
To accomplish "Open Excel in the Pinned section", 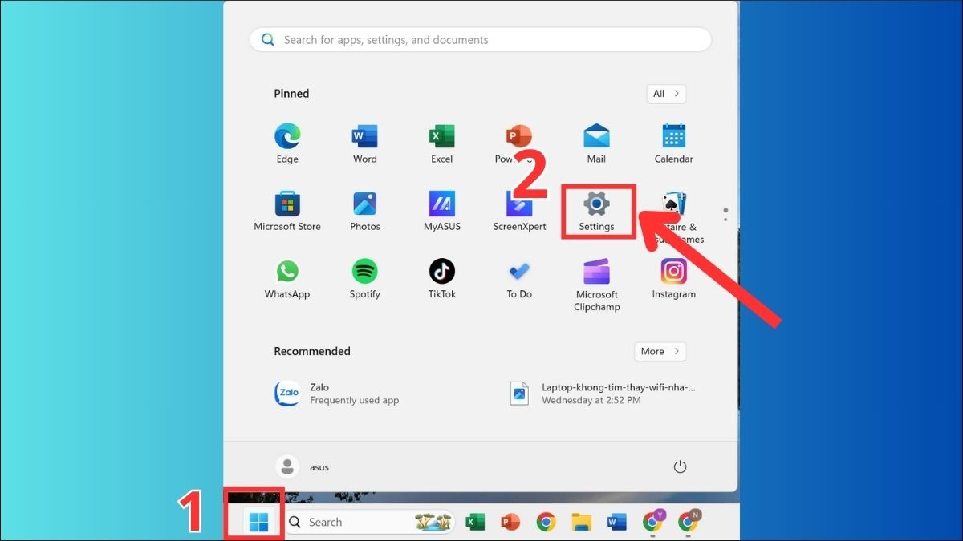I will (442, 144).
